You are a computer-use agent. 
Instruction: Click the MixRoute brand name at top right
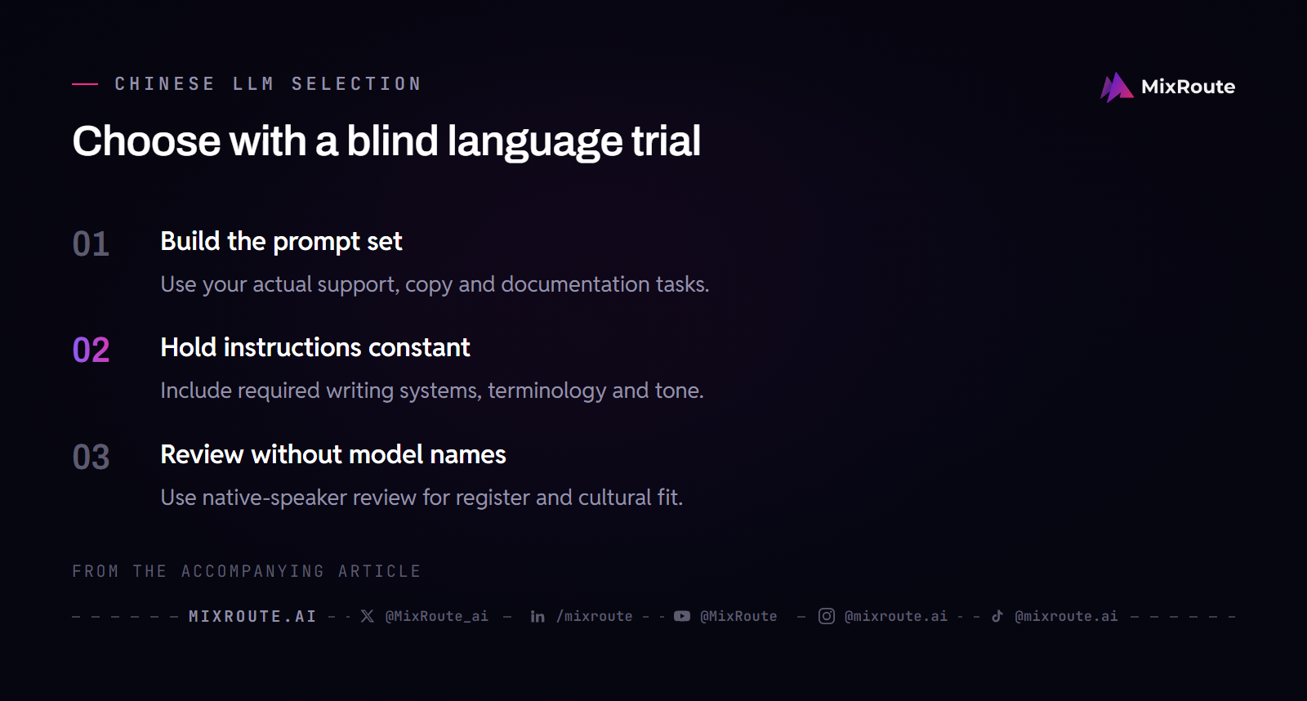[1188, 87]
